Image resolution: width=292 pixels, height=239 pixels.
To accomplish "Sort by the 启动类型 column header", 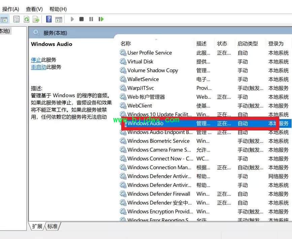I will [x=248, y=43].
